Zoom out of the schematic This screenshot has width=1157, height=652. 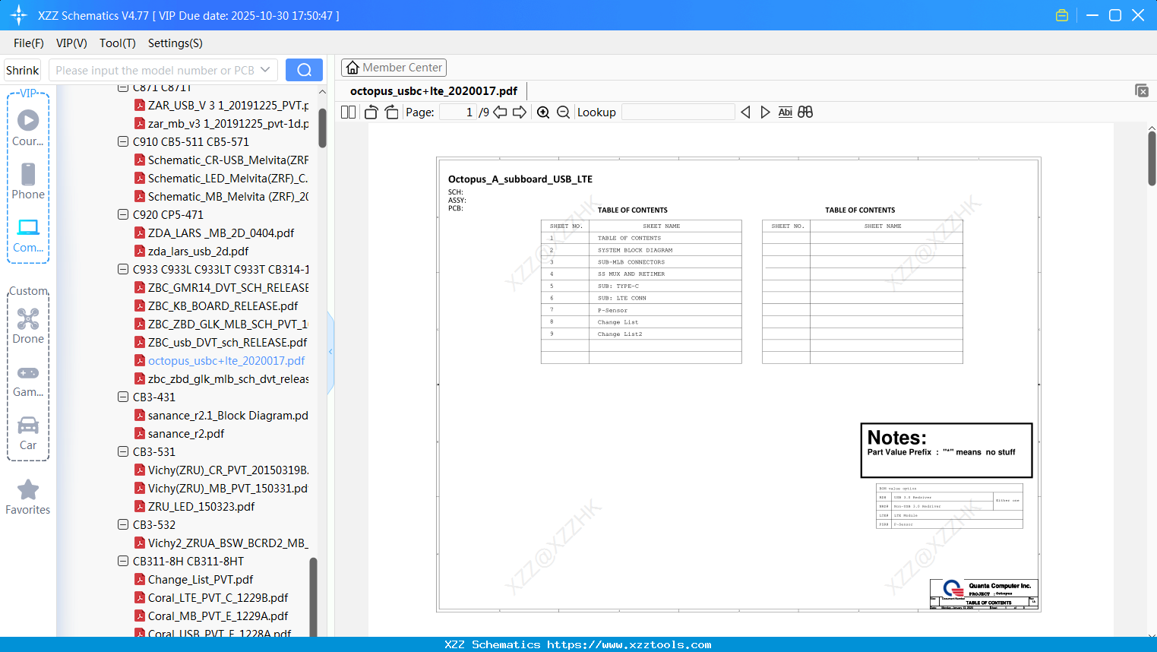[x=563, y=112]
